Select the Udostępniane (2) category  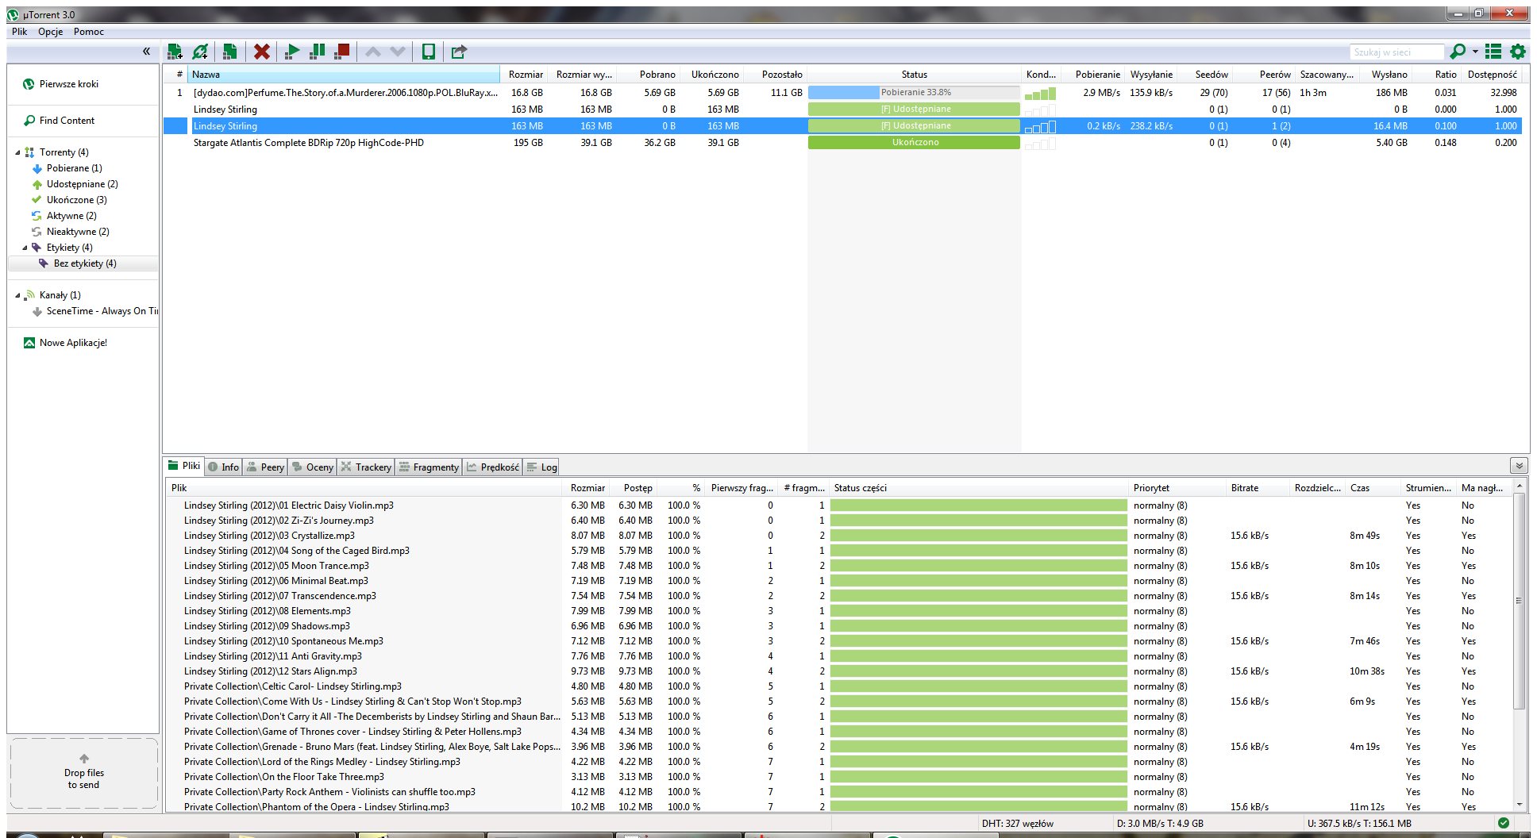pyautogui.click(x=82, y=184)
